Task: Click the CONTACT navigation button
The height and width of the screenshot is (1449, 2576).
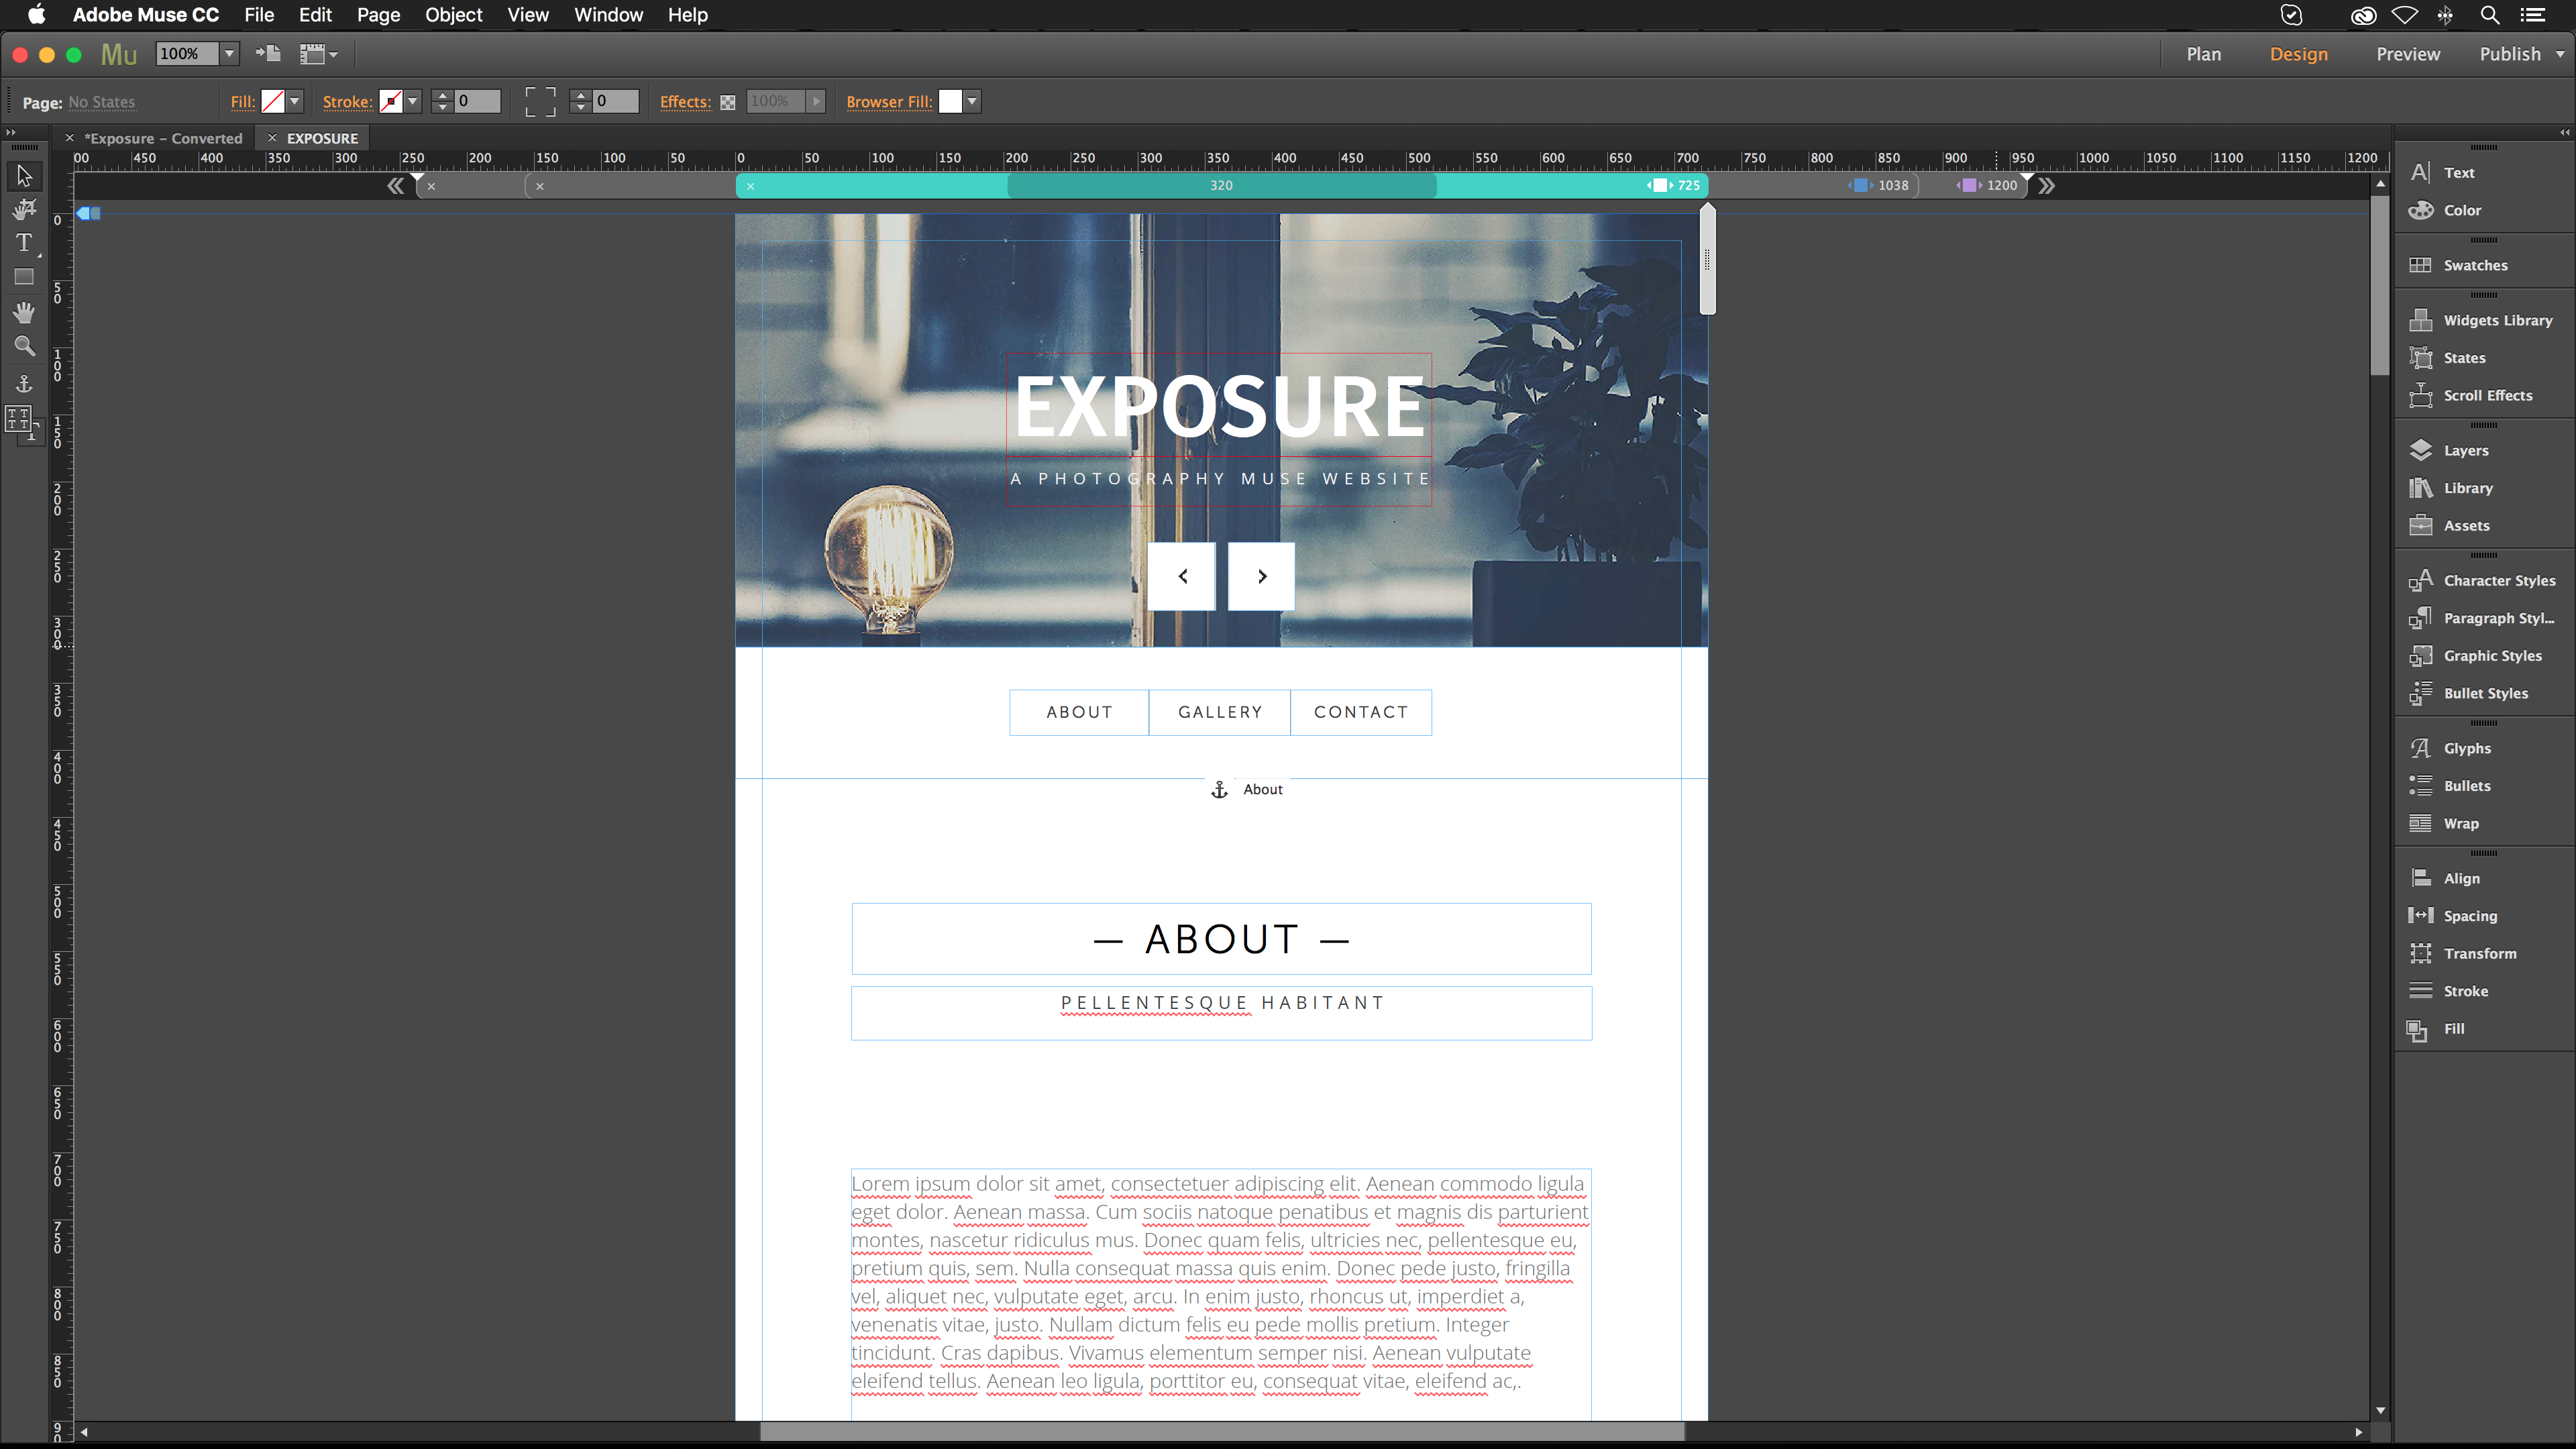Action: click(1361, 712)
